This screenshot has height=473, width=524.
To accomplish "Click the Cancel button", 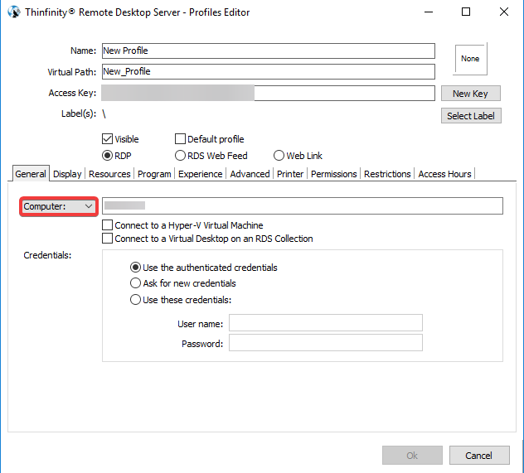I will pyautogui.click(x=479, y=456).
